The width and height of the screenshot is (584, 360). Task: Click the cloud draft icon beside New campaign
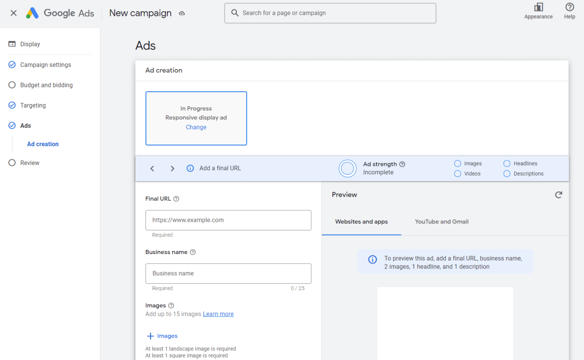[182, 13]
